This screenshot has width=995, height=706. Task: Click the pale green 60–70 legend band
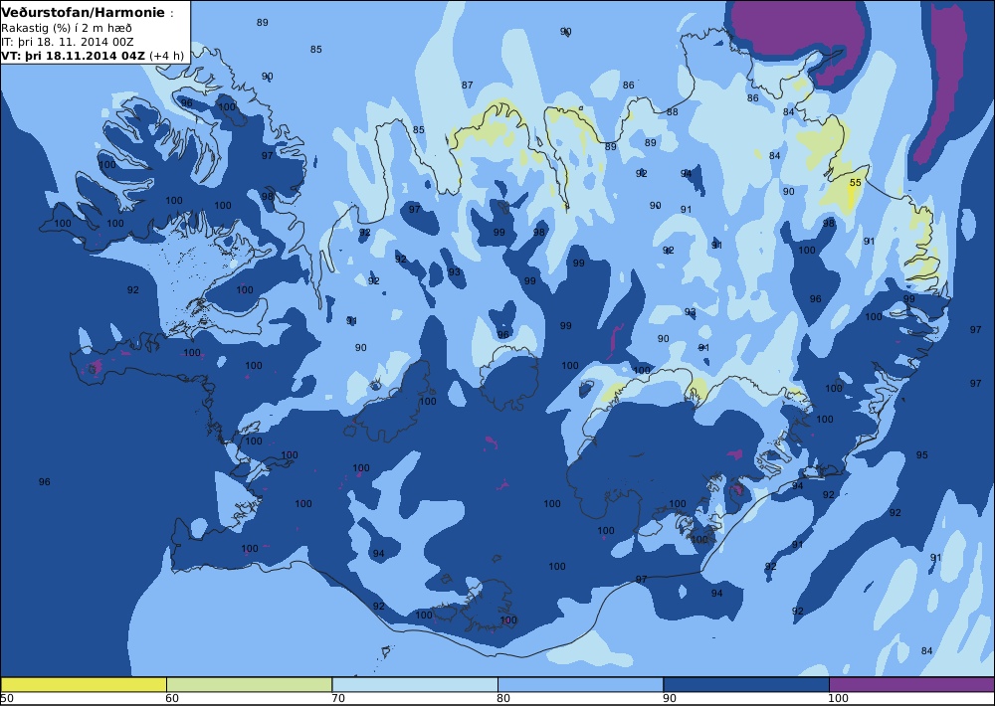tap(250, 684)
